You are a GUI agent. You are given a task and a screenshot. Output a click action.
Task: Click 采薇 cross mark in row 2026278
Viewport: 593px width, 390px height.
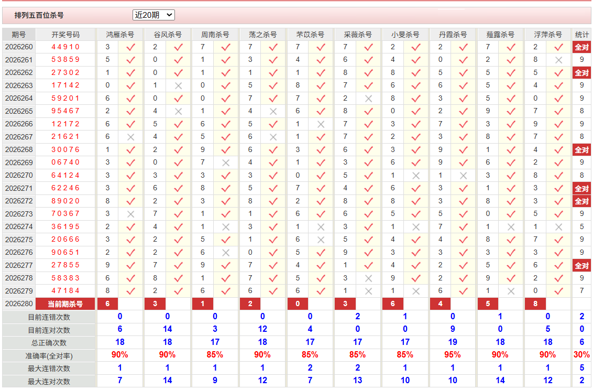[x=369, y=278]
